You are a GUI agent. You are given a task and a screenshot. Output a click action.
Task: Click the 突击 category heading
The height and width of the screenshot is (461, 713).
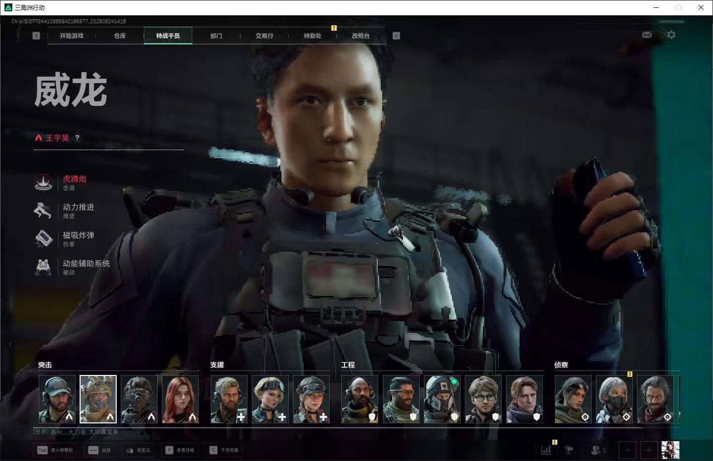point(45,365)
